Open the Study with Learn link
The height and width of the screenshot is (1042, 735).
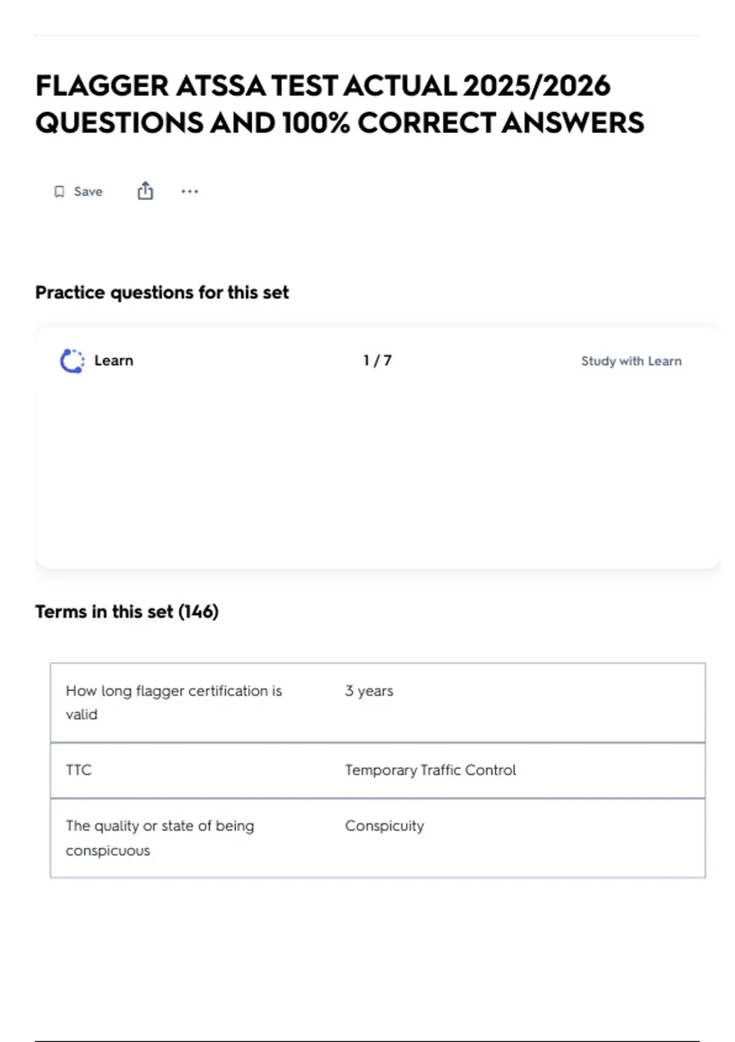[x=631, y=361]
